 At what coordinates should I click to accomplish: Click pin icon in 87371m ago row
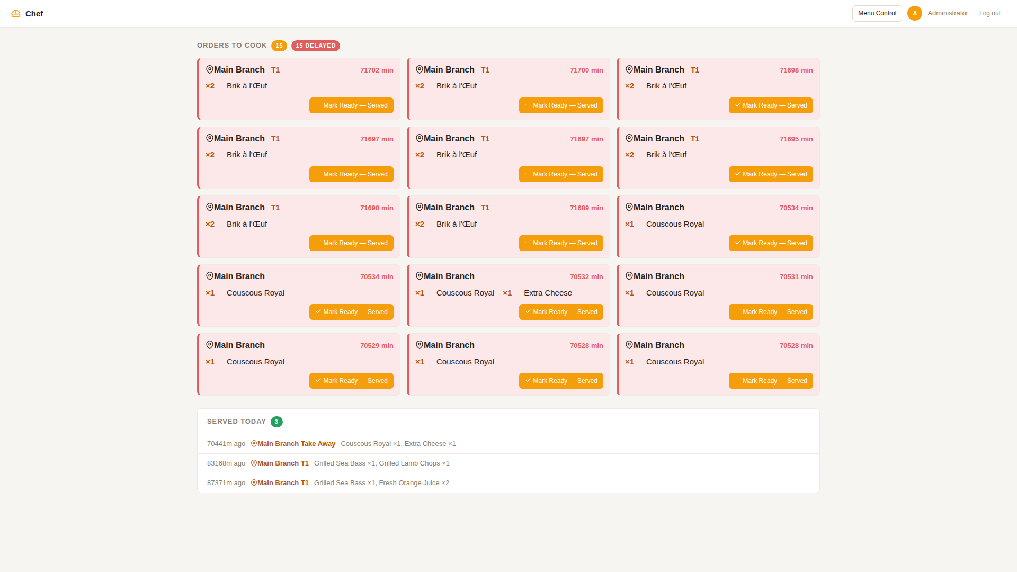pos(254,483)
